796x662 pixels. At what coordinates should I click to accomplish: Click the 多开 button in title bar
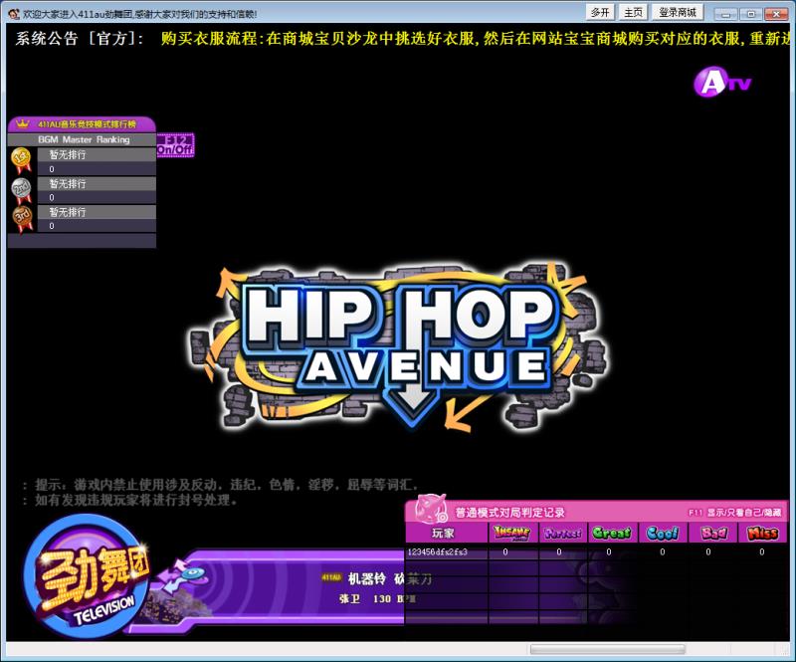click(600, 12)
